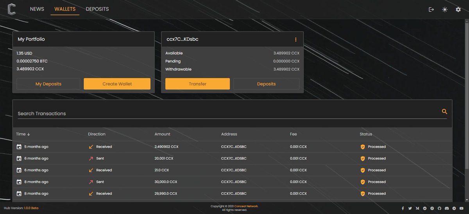This screenshot has height=214, width=469.
Task: Click Received arrow icon for 29,990.0 CCX
Action: [91, 194]
